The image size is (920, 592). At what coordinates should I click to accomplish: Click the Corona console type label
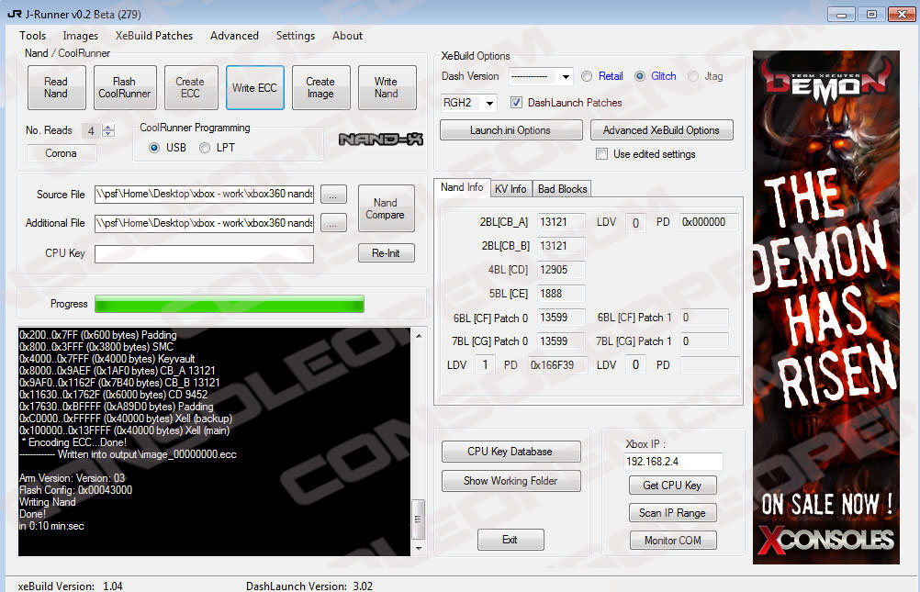pyautogui.click(x=61, y=153)
